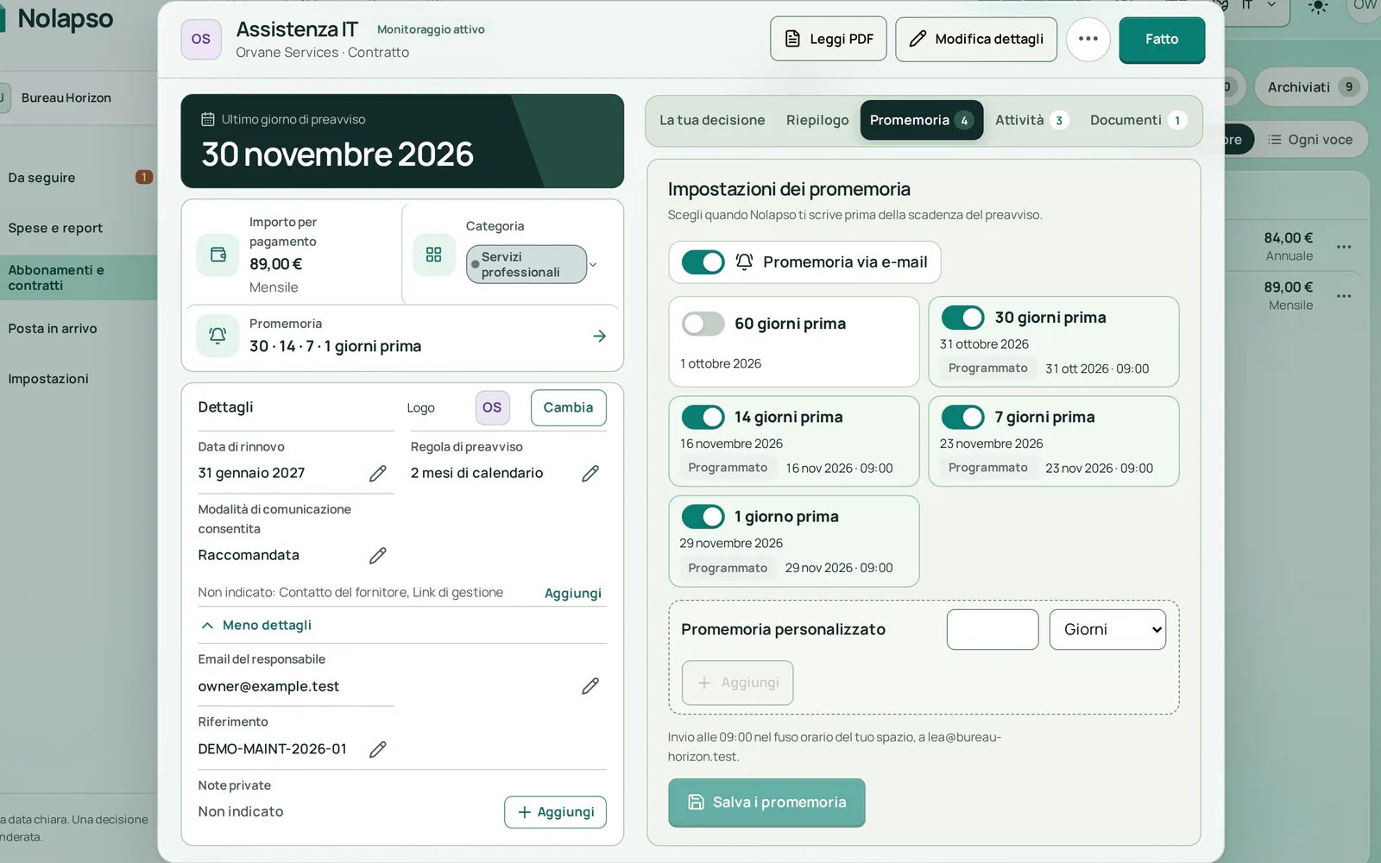The image size is (1381, 863).
Task: Open the Giorni unit dropdown
Action: pyautogui.click(x=1107, y=630)
